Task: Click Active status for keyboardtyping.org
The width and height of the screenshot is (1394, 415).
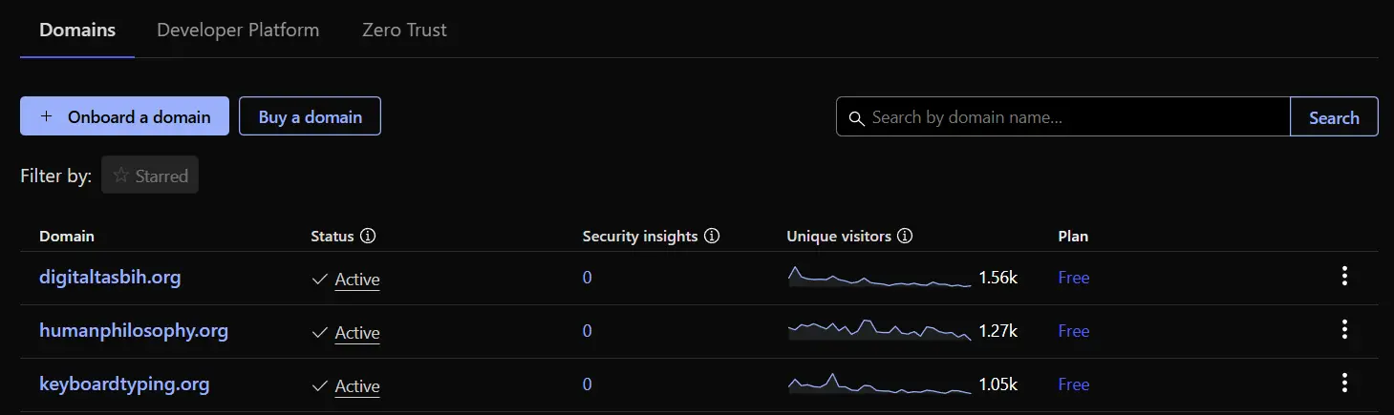Action: pyautogui.click(x=356, y=385)
